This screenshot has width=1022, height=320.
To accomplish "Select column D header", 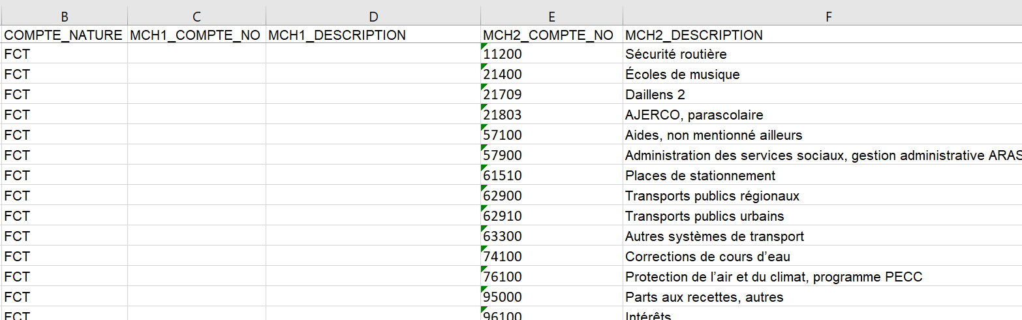I will pyautogui.click(x=373, y=16).
